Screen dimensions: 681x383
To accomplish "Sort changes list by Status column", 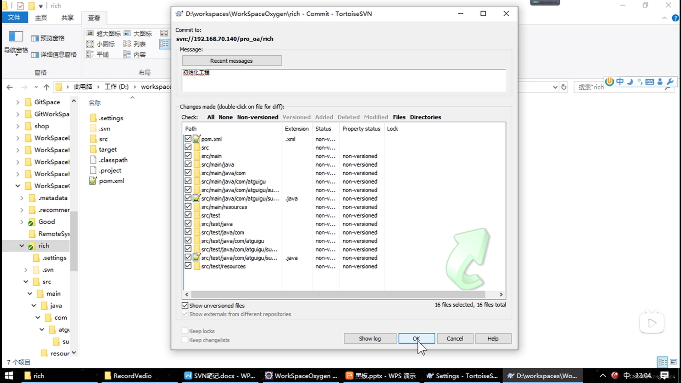I will (326, 129).
